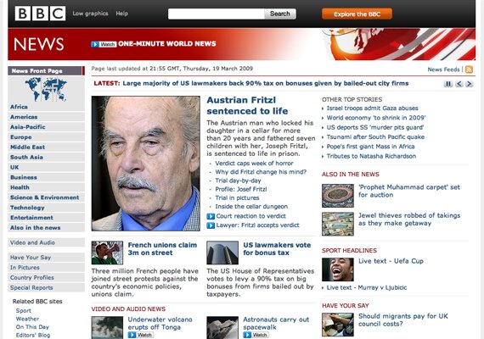
Task: Open Also in the news sidebar item
Action: point(46,228)
